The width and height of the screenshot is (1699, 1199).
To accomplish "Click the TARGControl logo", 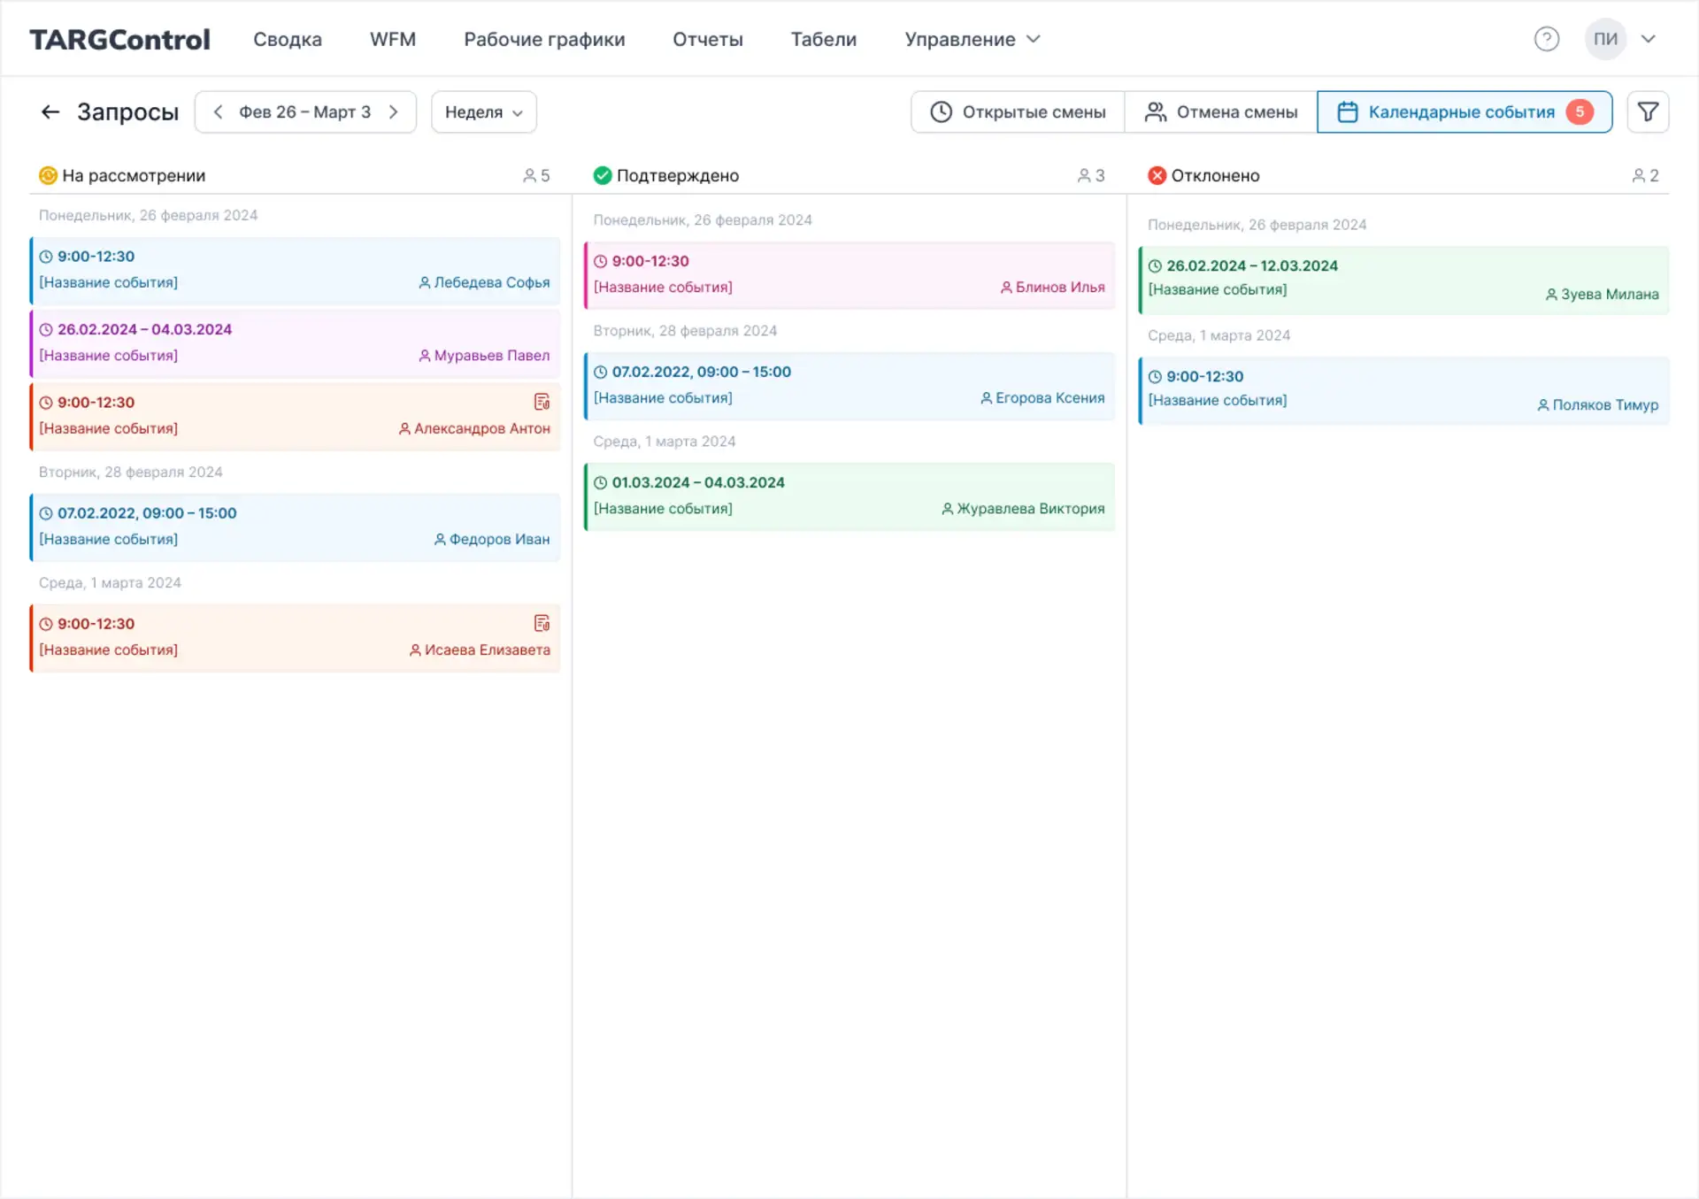I will (119, 39).
